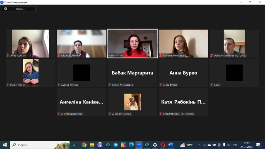Image resolution: width=265 pixels, height=149 pixels.
Task: Click muted mic icon beside Бабак Маргарита label
Action: (x=110, y=84)
